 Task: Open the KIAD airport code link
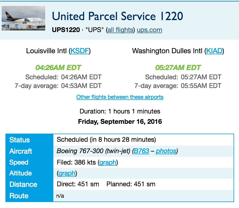coord(214,51)
